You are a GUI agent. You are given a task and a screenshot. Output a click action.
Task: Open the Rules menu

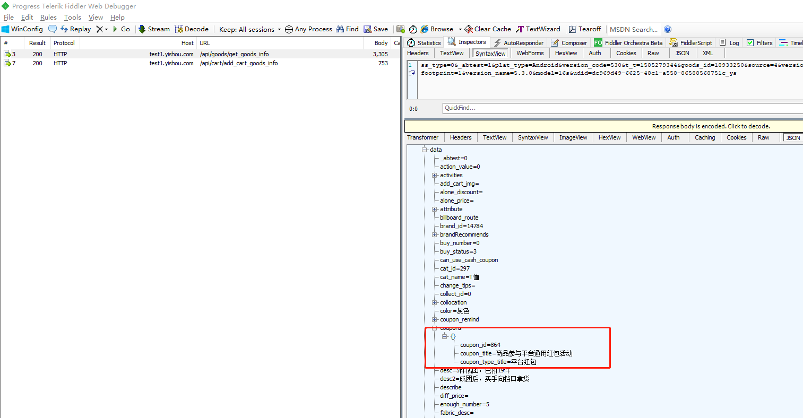(48, 18)
